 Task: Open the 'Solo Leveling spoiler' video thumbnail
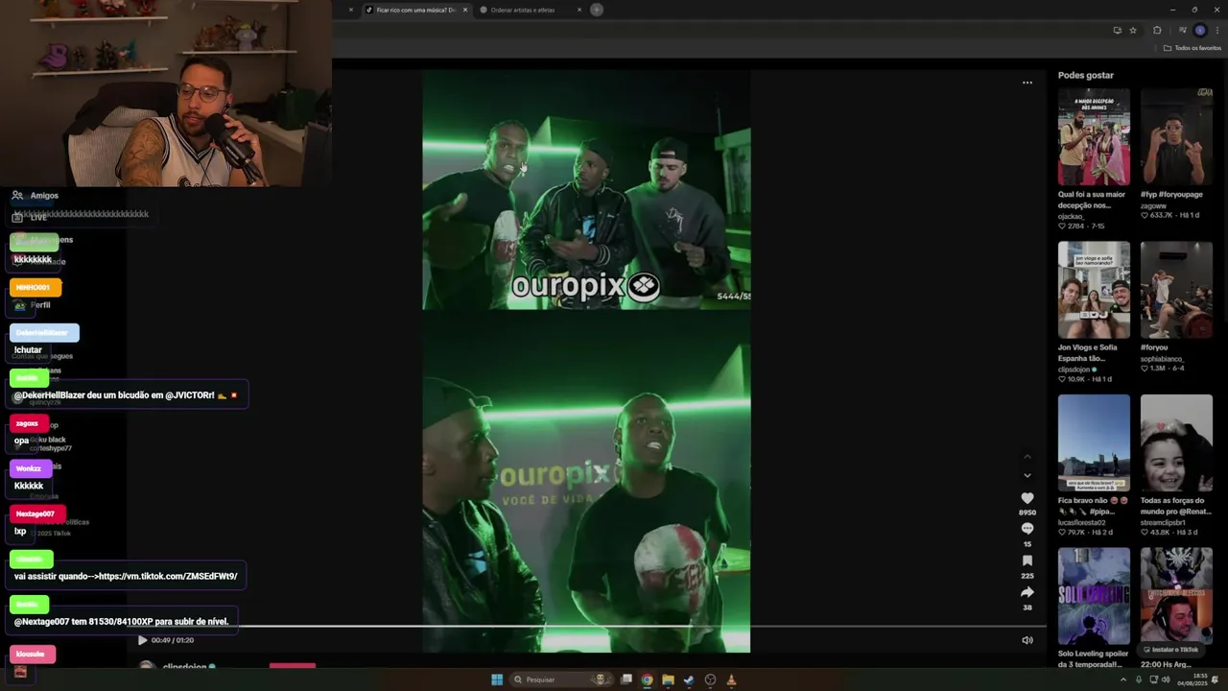[x=1094, y=596]
